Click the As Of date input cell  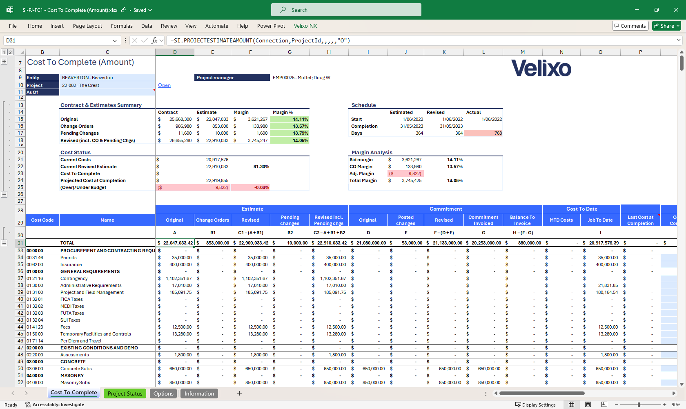pos(107,92)
